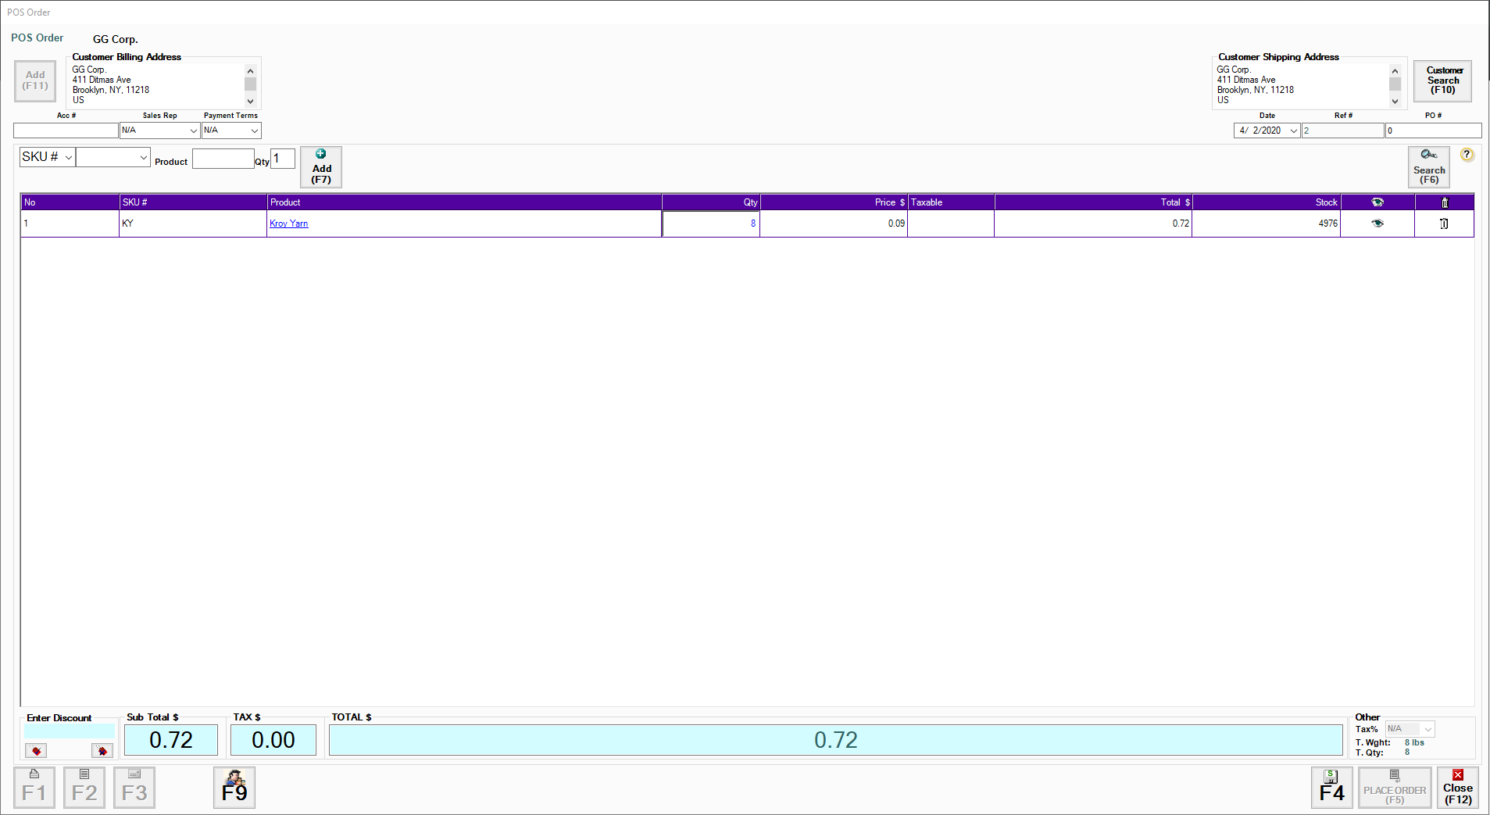This screenshot has height=815, width=1490.
Task: Click the trash icon in table header
Action: pyautogui.click(x=1444, y=202)
